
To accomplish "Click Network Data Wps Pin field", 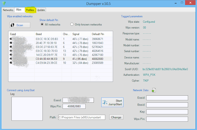I will [167, 119].
